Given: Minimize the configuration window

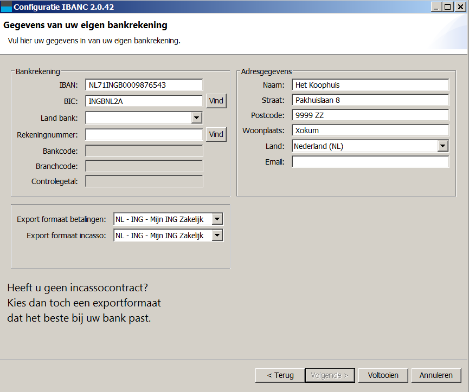Looking at the screenshot, I should tap(436, 6).
